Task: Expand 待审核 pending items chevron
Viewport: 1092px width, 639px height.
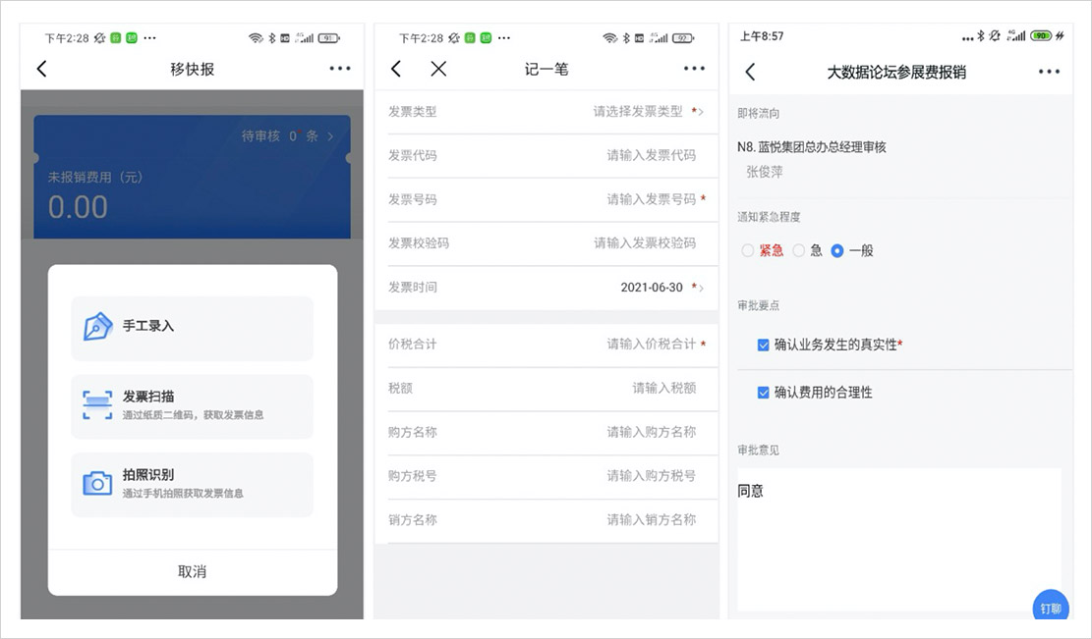Action: pyautogui.click(x=330, y=136)
